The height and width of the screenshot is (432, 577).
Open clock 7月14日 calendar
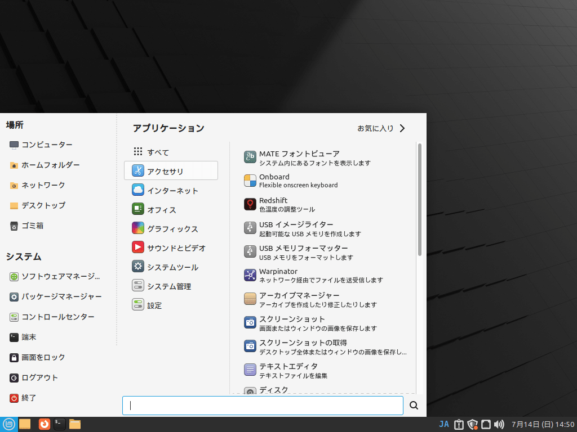(543, 424)
